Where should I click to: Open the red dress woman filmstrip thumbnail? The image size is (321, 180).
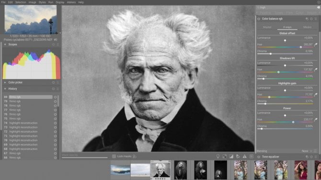tap(301, 170)
